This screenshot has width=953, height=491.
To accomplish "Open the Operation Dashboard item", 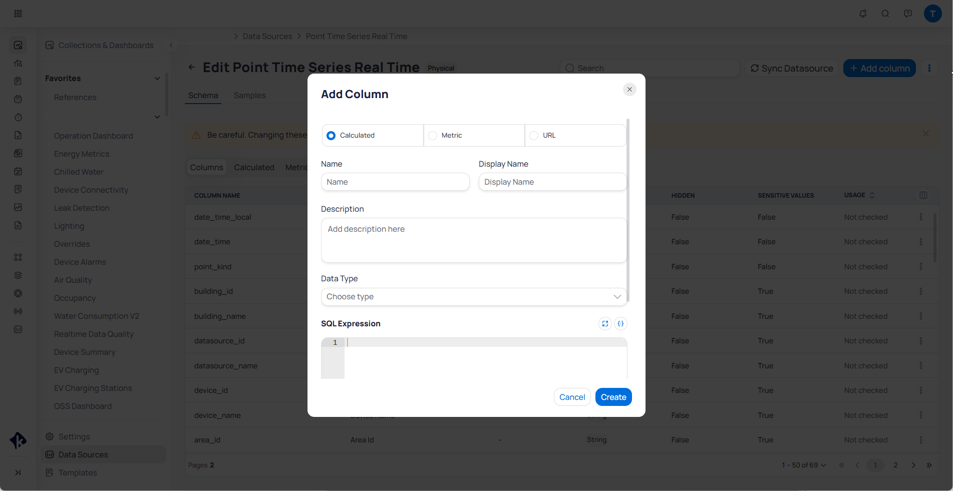I will [94, 136].
